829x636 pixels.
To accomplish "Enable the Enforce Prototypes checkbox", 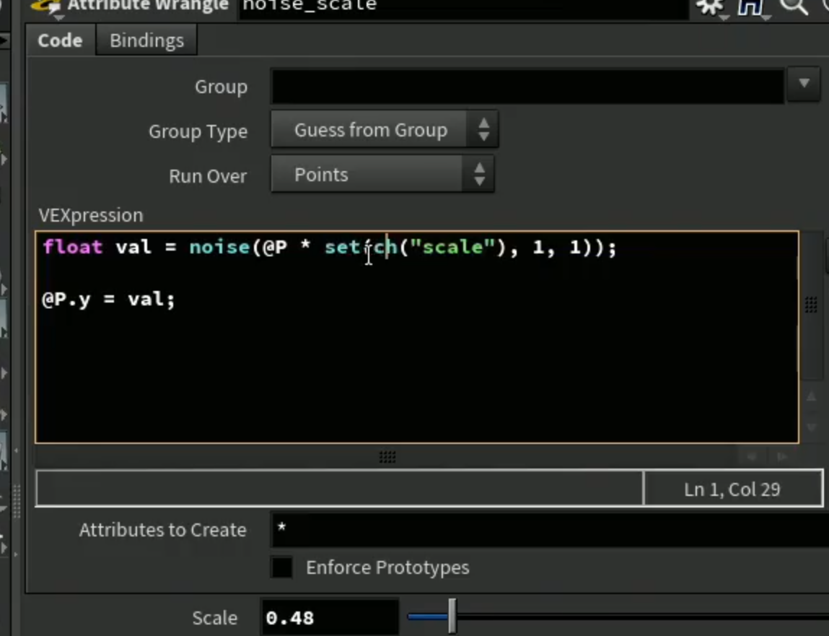I will click(282, 567).
